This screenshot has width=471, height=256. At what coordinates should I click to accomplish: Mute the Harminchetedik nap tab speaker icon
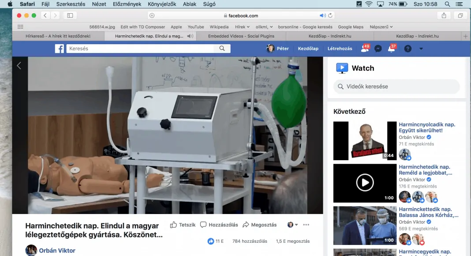coord(190,36)
